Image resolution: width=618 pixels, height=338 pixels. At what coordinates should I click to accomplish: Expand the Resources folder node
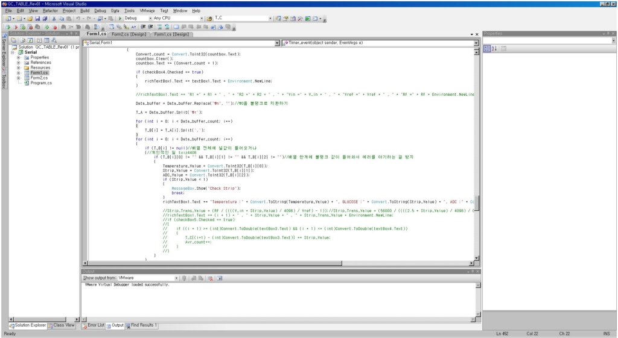pyautogui.click(x=19, y=67)
